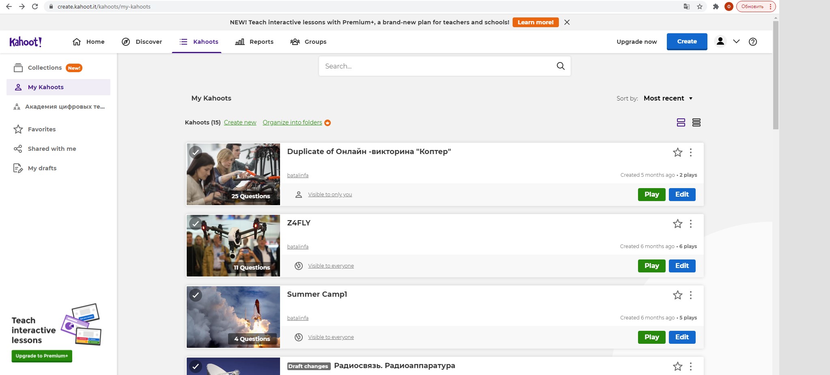830x375 pixels.
Task: Open more options for Радиосвязь. Радиоаппаратура
Action: [691, 366]
